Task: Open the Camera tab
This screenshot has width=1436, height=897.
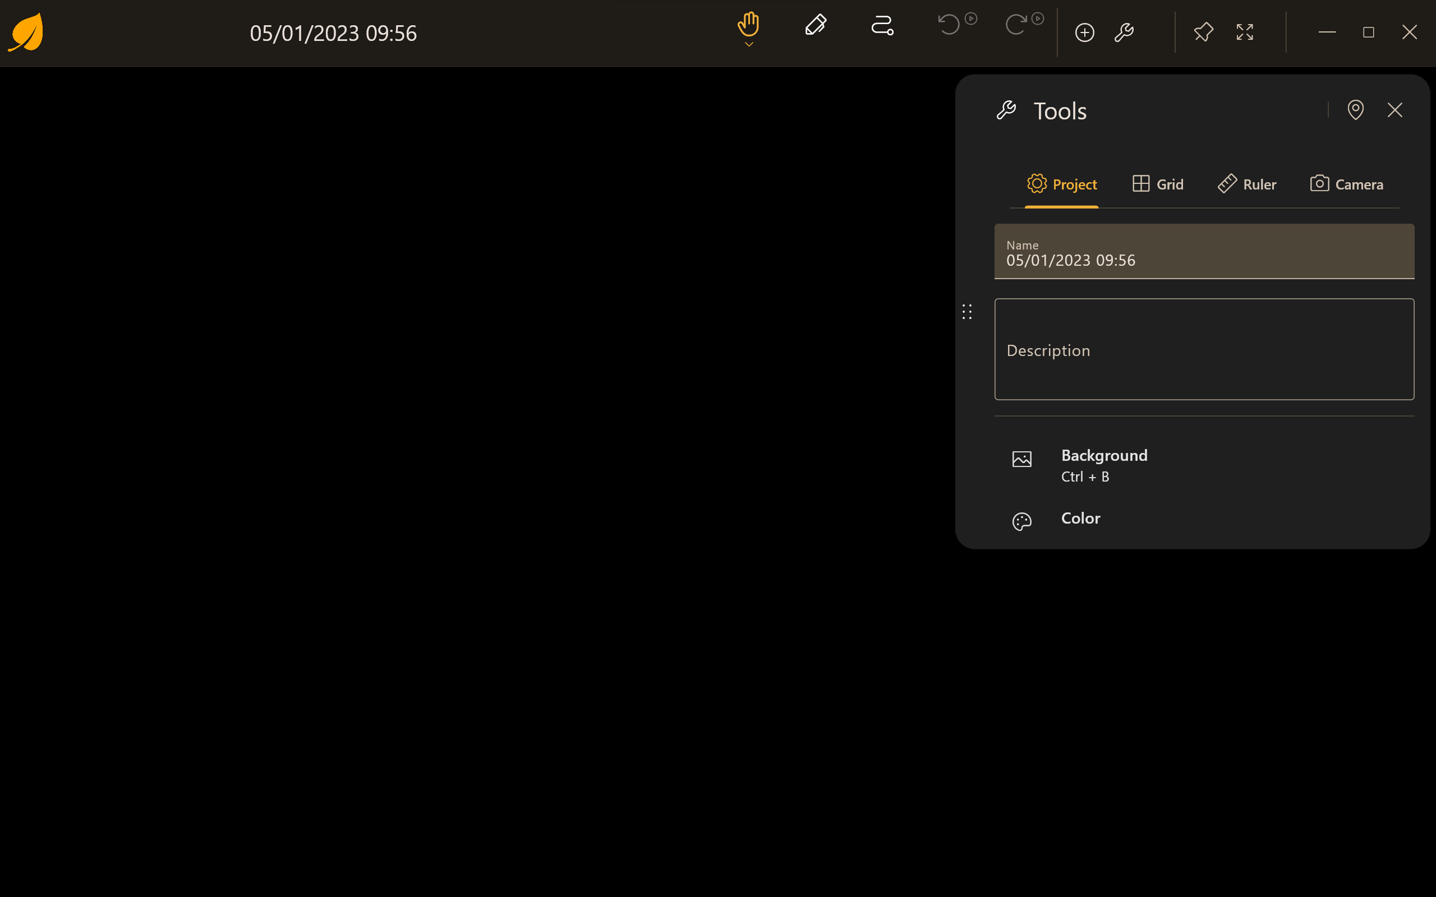Action: 1346,184
